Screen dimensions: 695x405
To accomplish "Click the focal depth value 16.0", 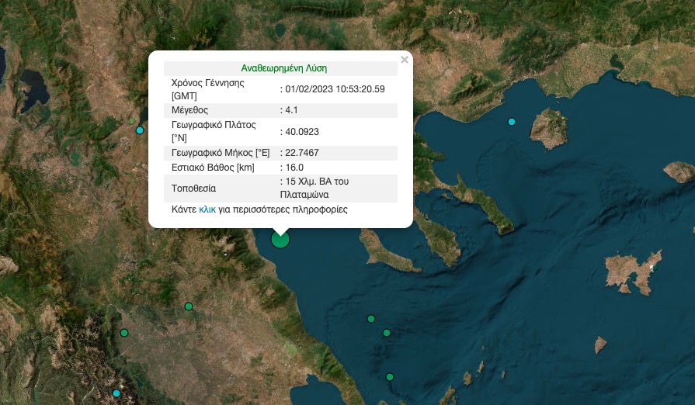I will [295, 167].
